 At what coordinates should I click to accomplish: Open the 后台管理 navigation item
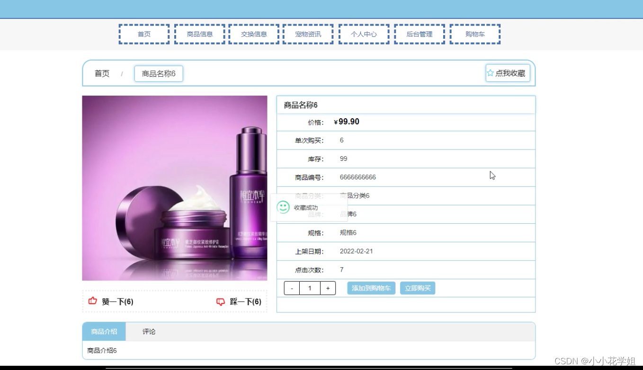click(x=419, y=34)
